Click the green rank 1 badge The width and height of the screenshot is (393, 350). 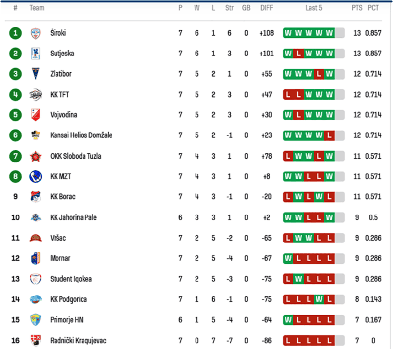(16, 33)
